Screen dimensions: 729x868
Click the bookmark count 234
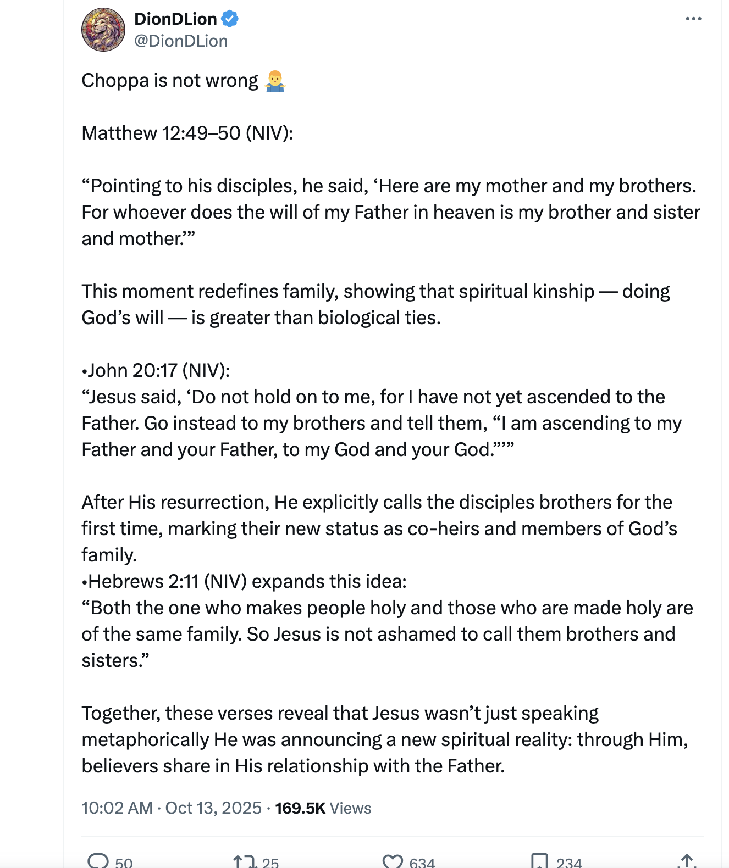tap(569, 863)
